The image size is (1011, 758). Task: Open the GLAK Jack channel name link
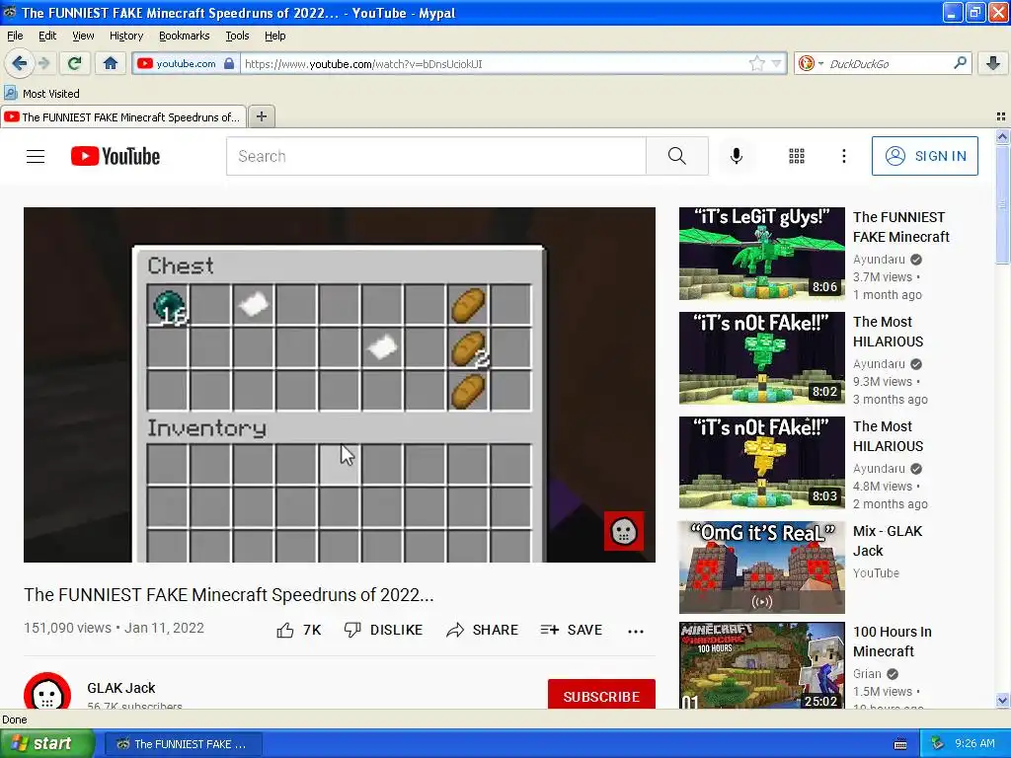pyautogui.click(x=121, y=688)
